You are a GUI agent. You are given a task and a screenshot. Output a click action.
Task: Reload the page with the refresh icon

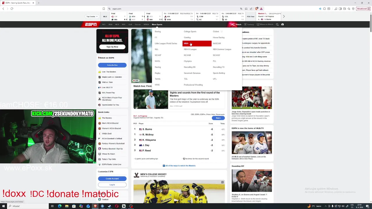point(12,9)
